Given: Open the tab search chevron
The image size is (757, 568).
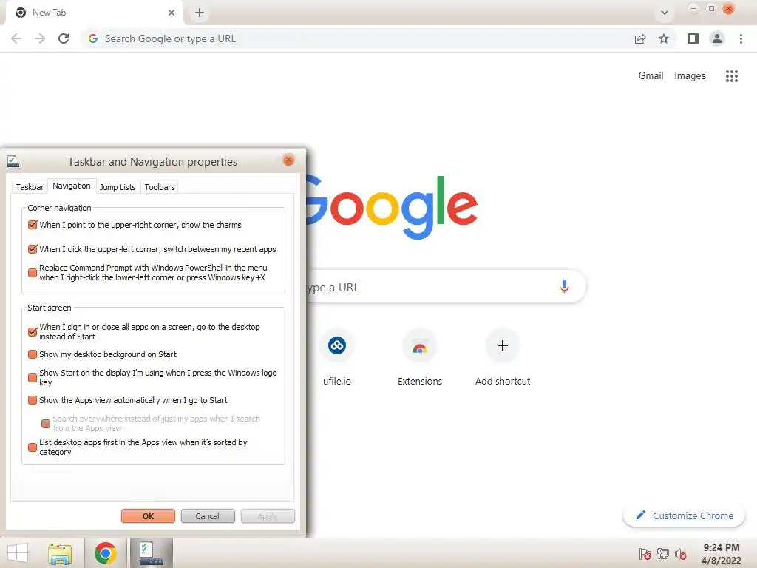Looking at the screenshot, I should [665, 13].
